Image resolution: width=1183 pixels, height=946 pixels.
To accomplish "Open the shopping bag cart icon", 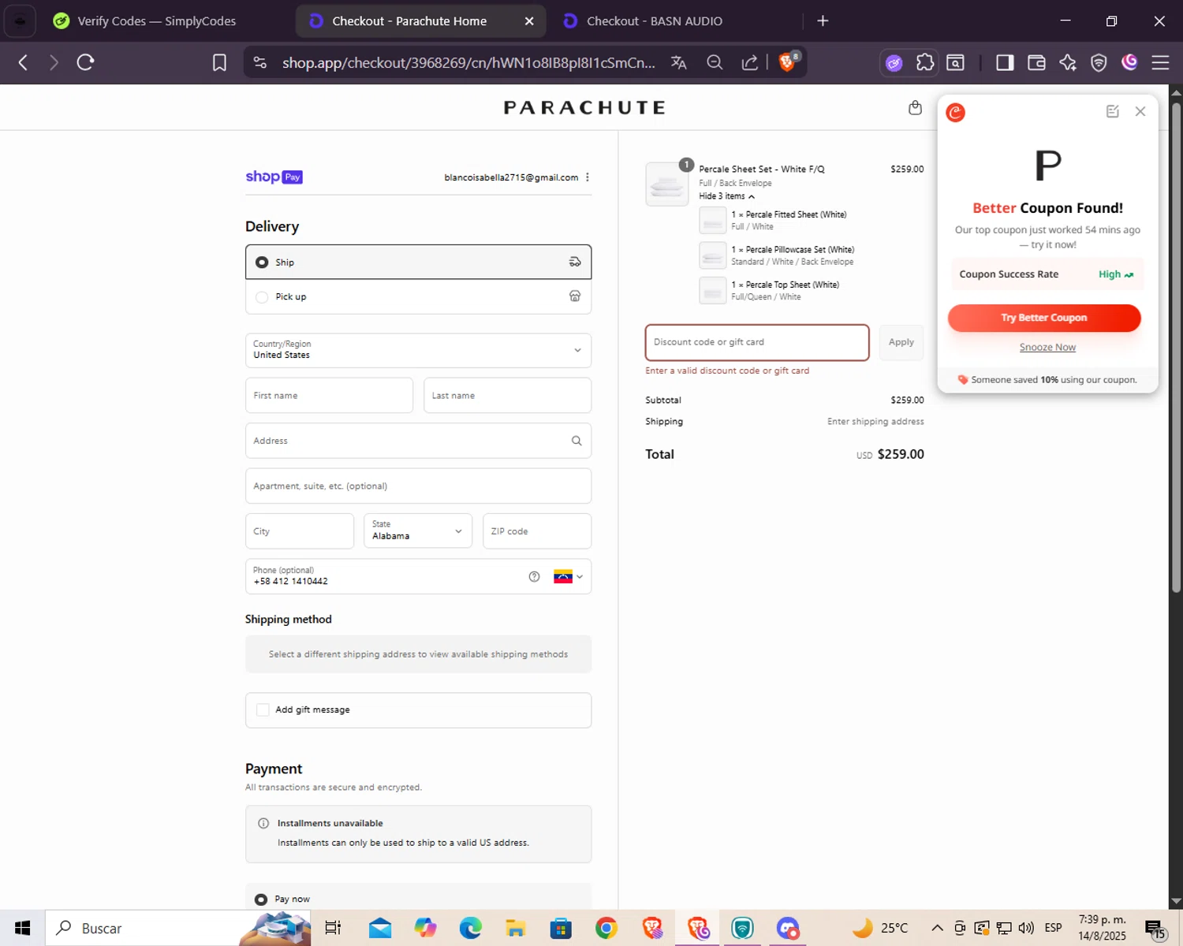I will click(915, 108).
